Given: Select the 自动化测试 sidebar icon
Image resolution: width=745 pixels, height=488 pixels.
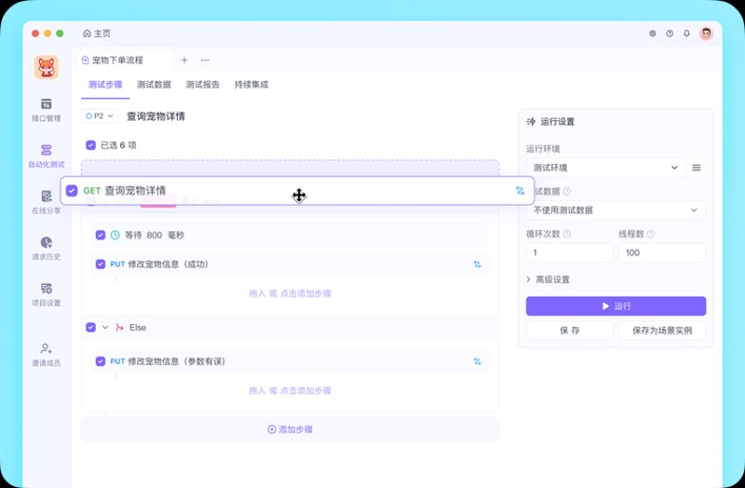Looking at the screenshot, I should 46,150.
